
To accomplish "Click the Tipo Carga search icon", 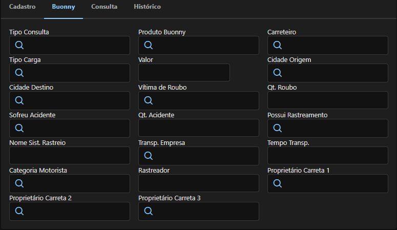I will click(19, 73).
